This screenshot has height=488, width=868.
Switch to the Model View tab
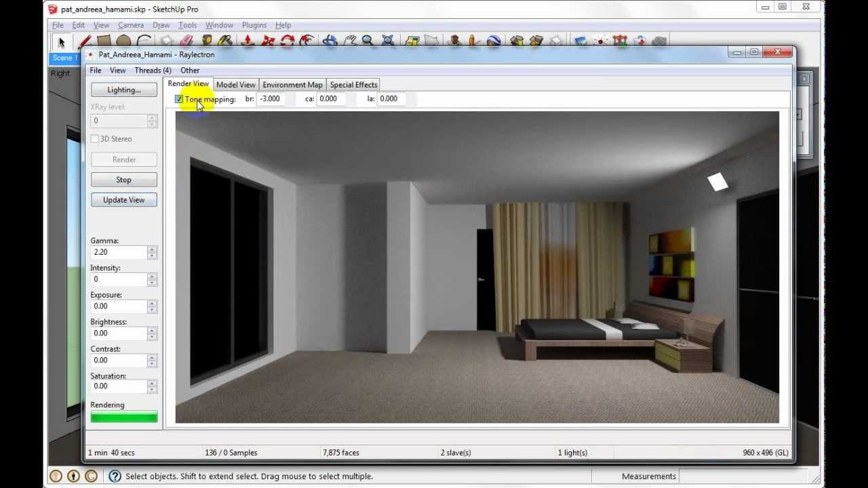coord(235,85)
